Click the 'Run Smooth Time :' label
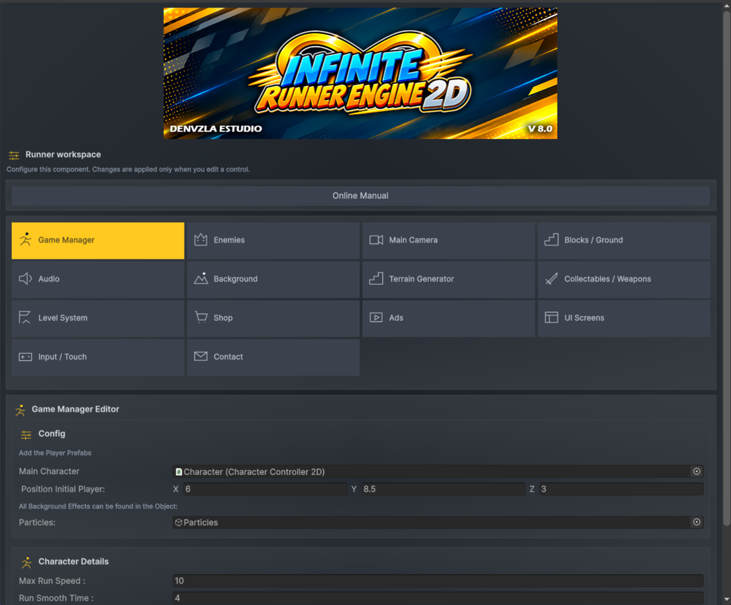This screenshot has width=731, height=605. point(56,598)
